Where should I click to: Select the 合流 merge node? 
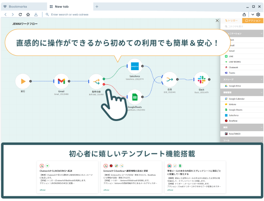click(170, 79)
